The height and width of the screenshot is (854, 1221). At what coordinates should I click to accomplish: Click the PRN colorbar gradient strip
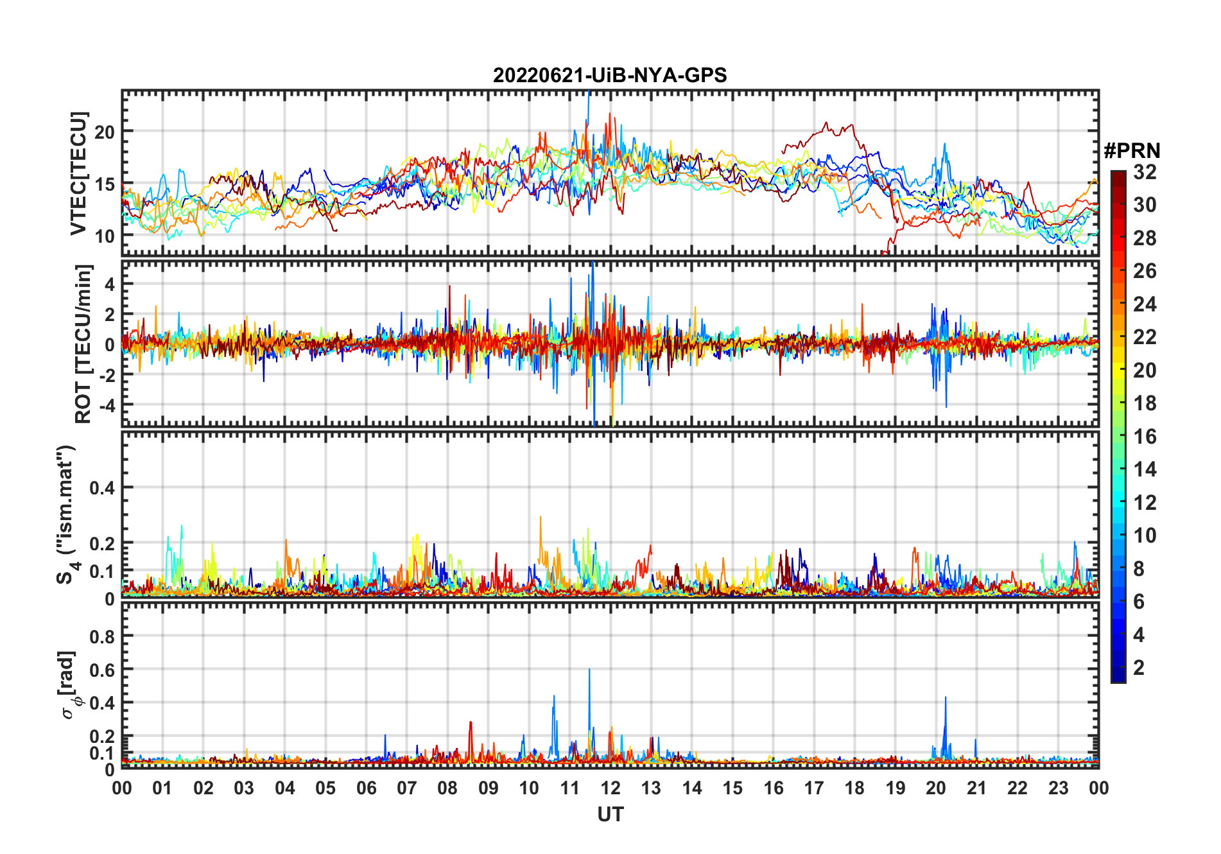click(1118, 426)
